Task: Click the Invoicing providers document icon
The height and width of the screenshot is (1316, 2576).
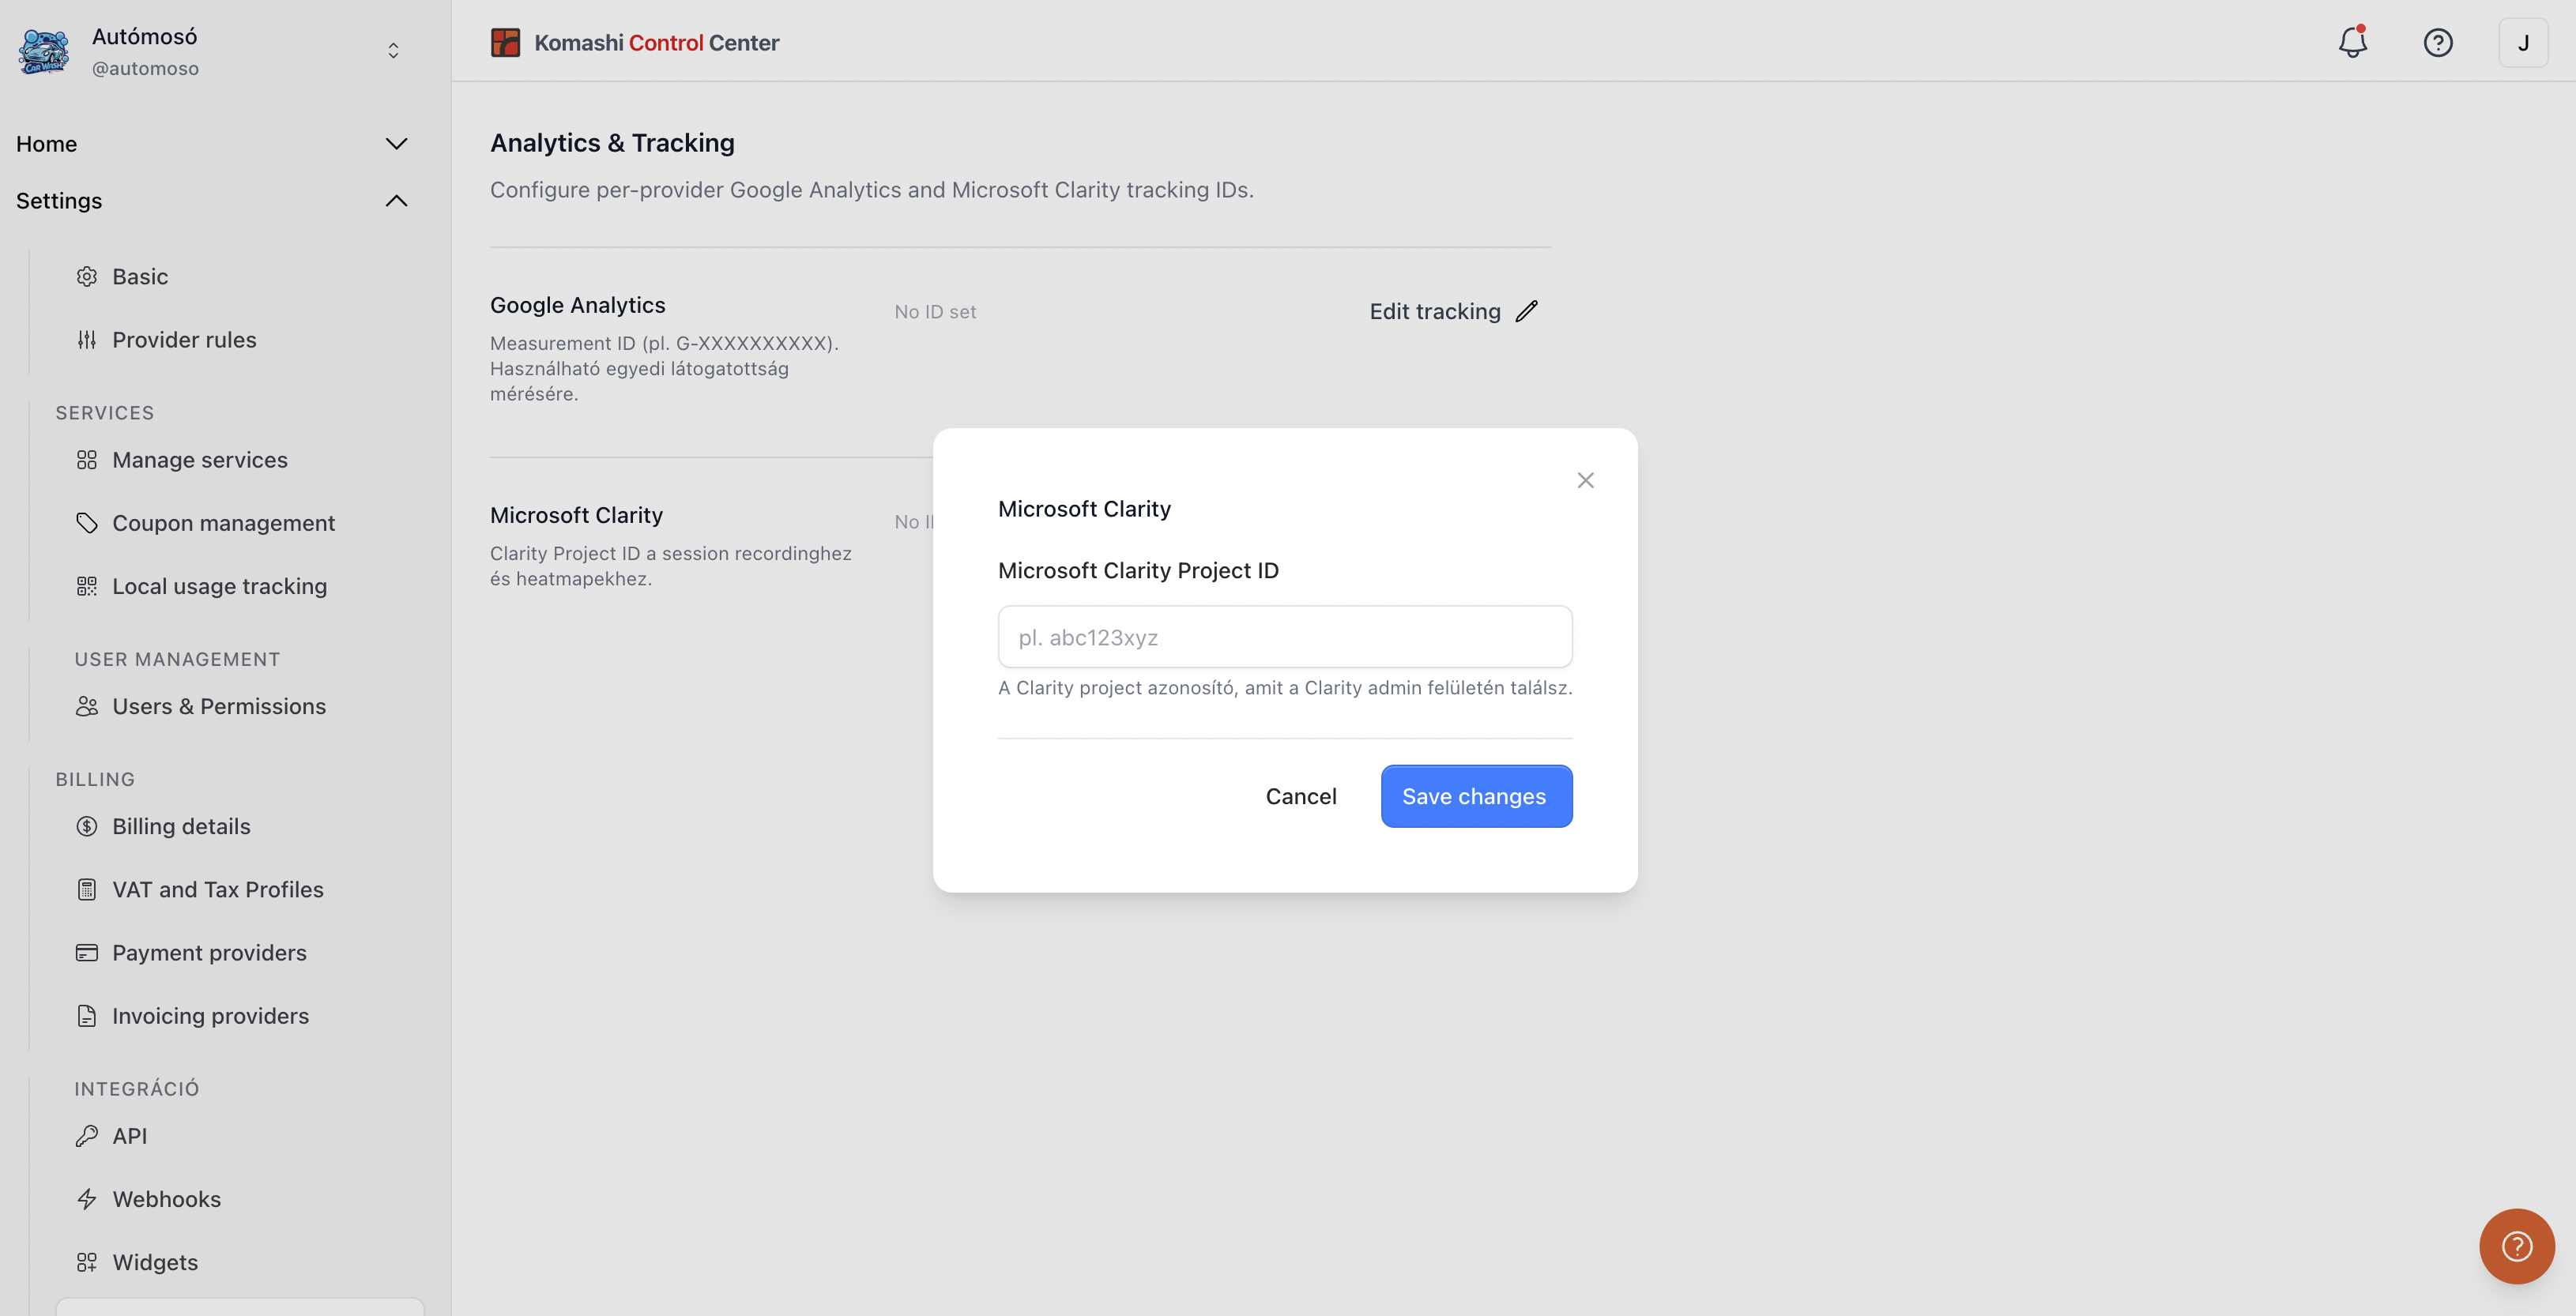Action: (87, 1015)
